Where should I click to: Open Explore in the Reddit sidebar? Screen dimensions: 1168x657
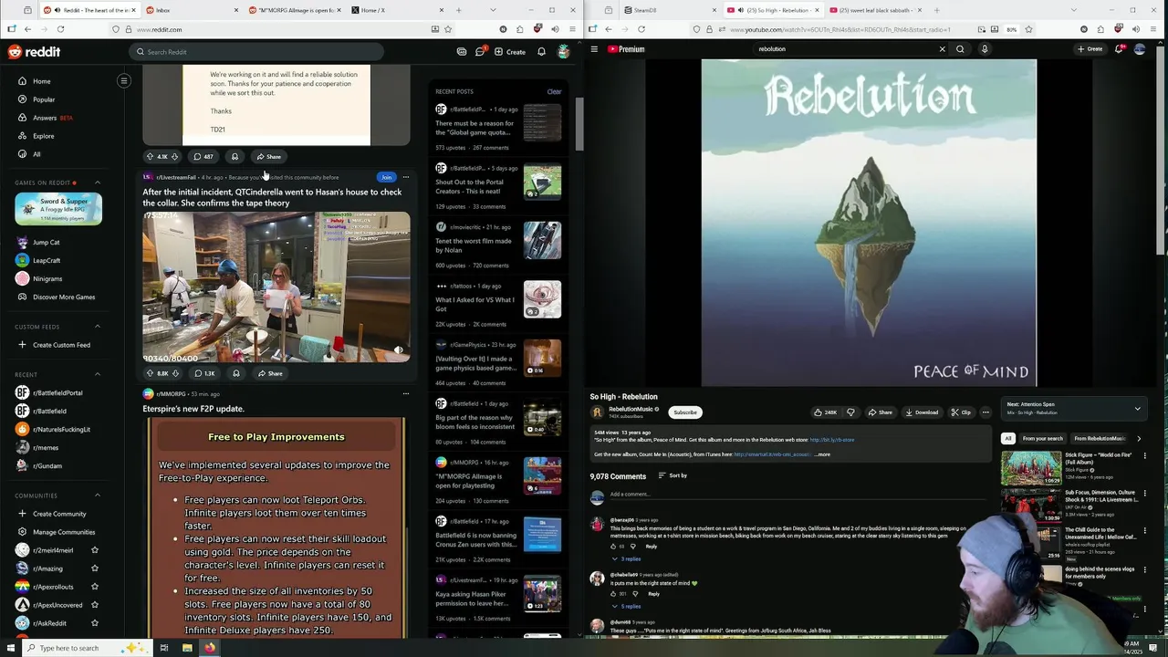tap(44, 136)
